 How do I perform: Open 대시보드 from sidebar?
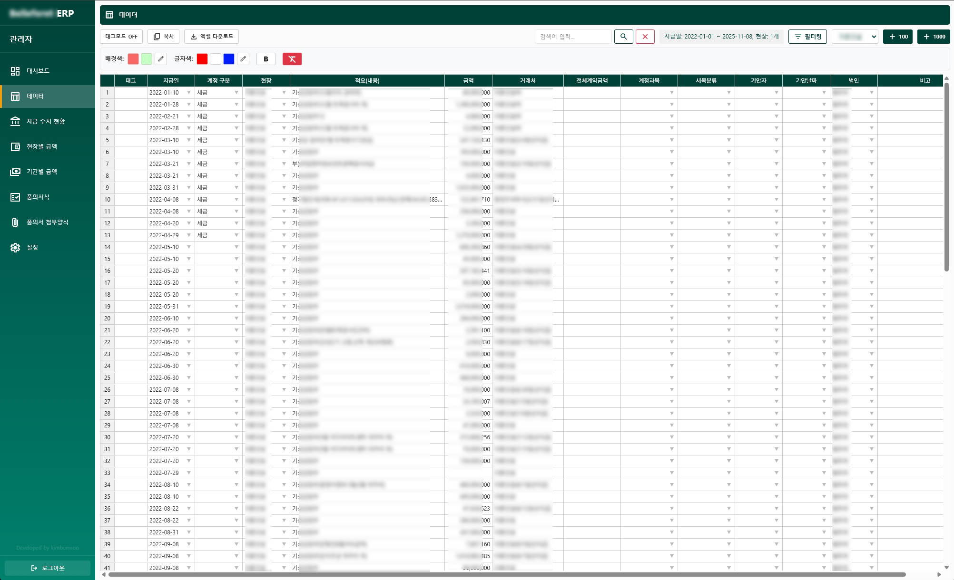(38, 71)
